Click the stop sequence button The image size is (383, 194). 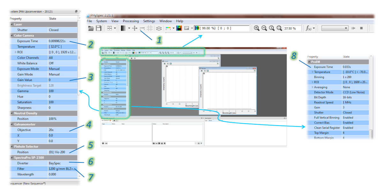pyautogui.click(x=362, y=28)
